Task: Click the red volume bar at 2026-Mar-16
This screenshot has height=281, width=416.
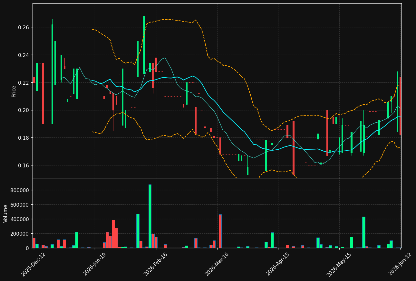Action: [220, 231]
